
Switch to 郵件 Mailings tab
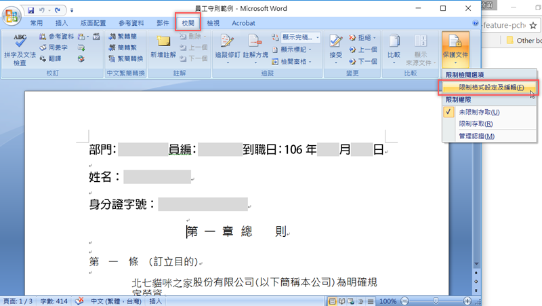[x=163, y=23]
